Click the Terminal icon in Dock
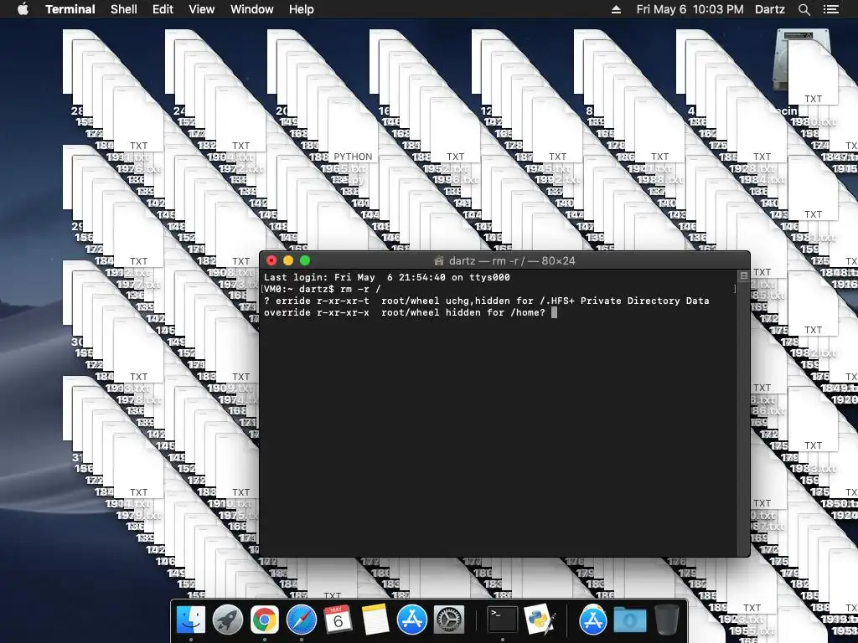Screen dimensions: 858x643 [503, 620]
